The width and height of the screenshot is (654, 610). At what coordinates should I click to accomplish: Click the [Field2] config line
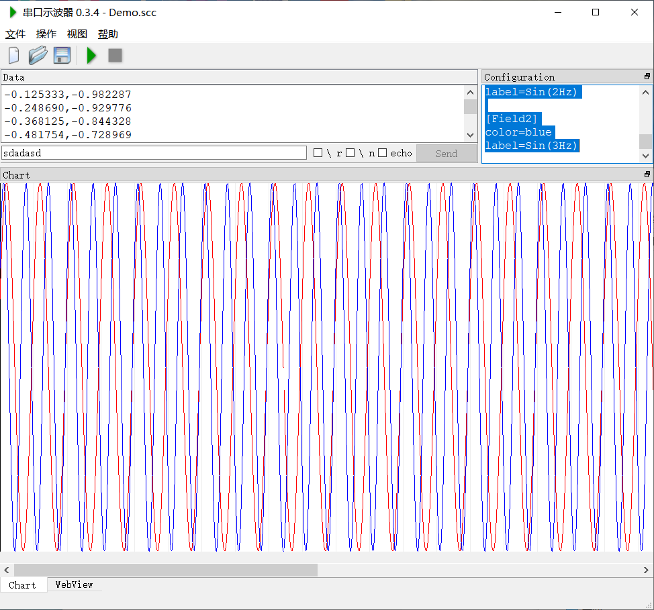point(512,119)
